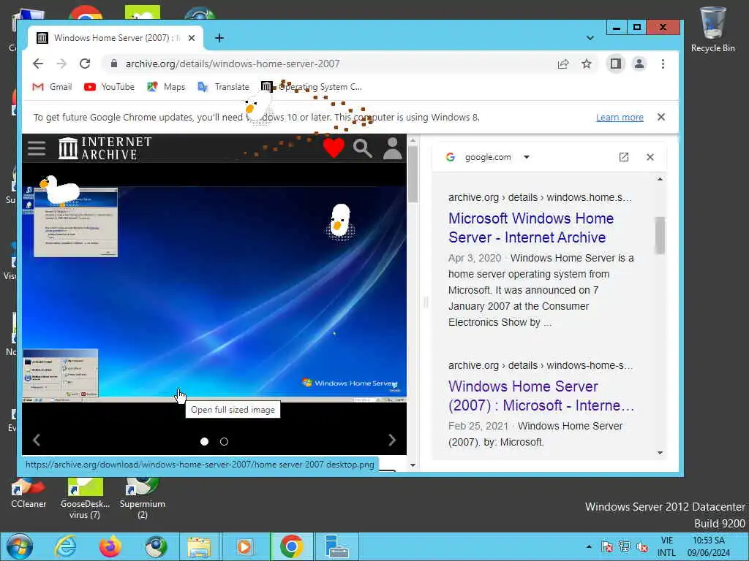Open File Explorer from taskbar
Viewport: 749px width, 561px height.
(x=199, y=546)
